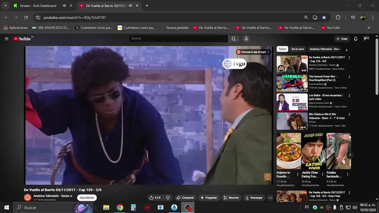Screen dimensions: 379x213
Task: Open Los Bukis Si me recuerdas thumbnail
Action: pyautogui.click(x=292, y=102)
